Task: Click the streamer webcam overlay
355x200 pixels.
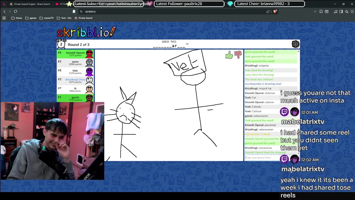Action: point(52,141)
